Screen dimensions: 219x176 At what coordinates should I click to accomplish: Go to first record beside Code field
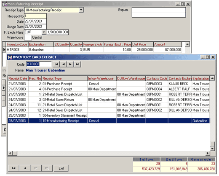(56, 64)
